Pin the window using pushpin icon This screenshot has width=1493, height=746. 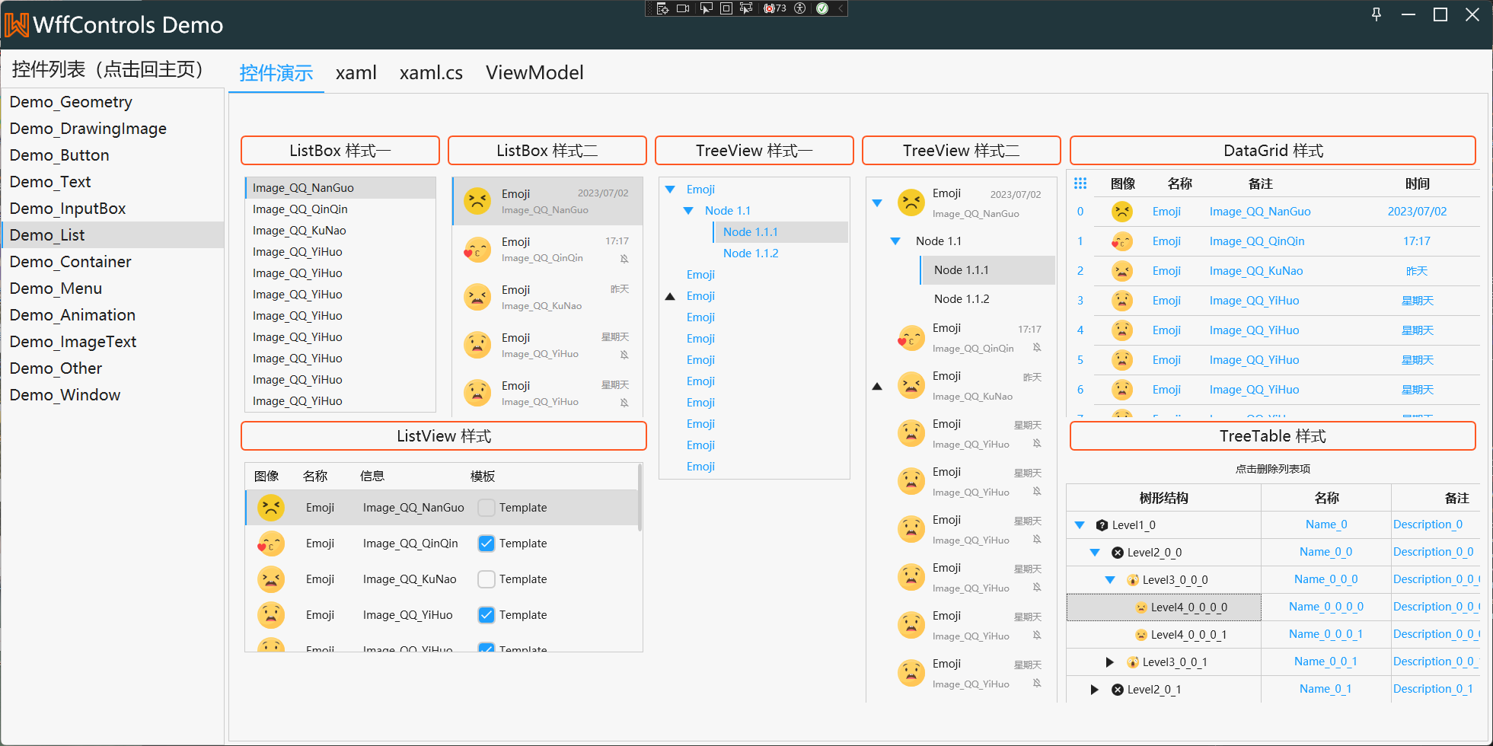(x=1377, y=14)
